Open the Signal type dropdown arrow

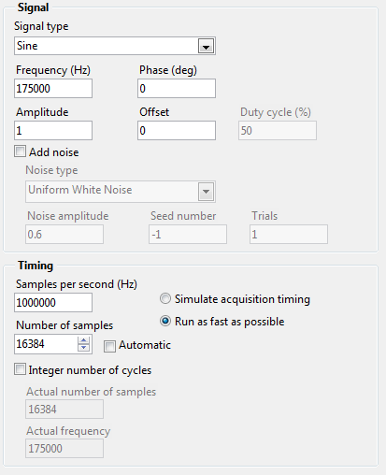[x=206, y=47]
